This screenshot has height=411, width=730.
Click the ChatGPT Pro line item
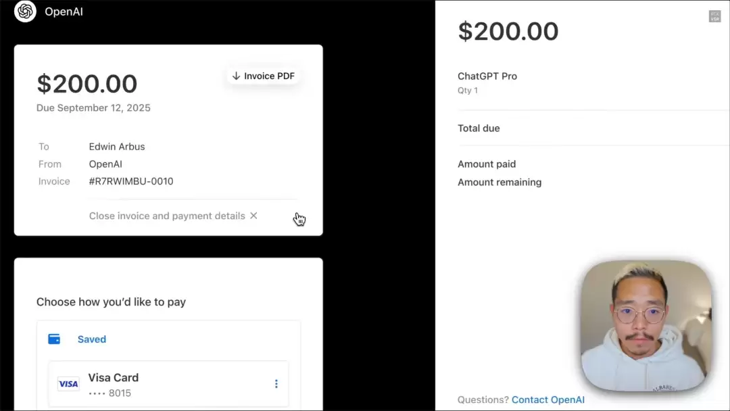tap(487, 76)
